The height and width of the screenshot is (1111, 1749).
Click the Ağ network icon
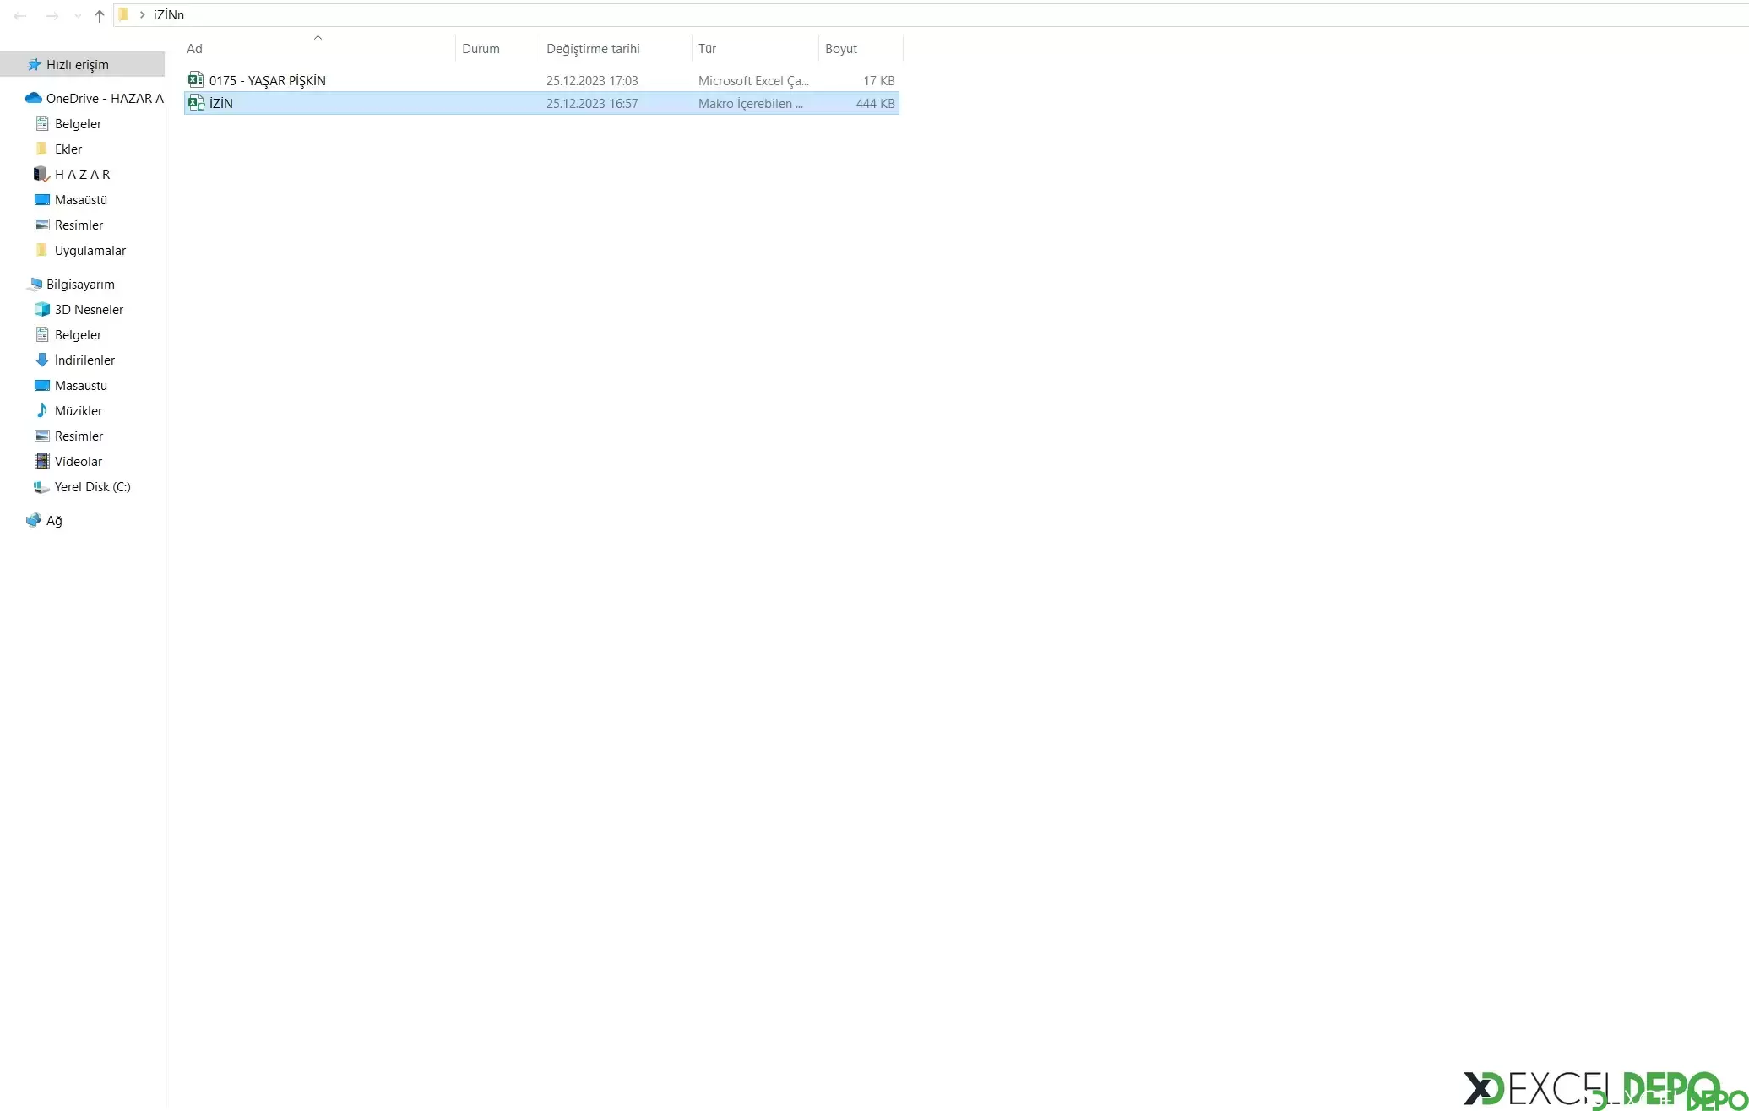coord(34,520)
